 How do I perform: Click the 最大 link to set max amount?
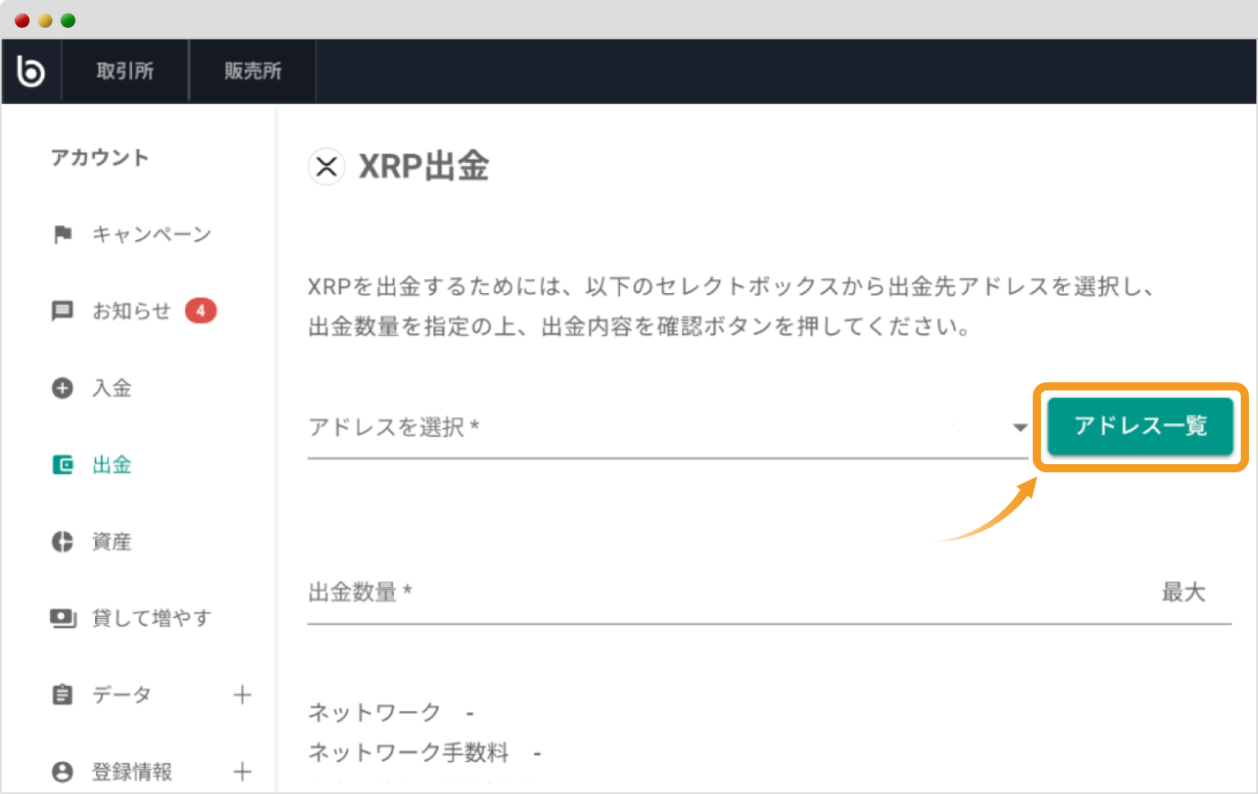coord(1183,592)
